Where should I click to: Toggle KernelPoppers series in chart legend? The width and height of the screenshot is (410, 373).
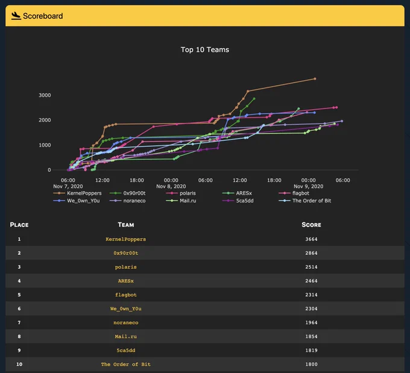(77, 193)
